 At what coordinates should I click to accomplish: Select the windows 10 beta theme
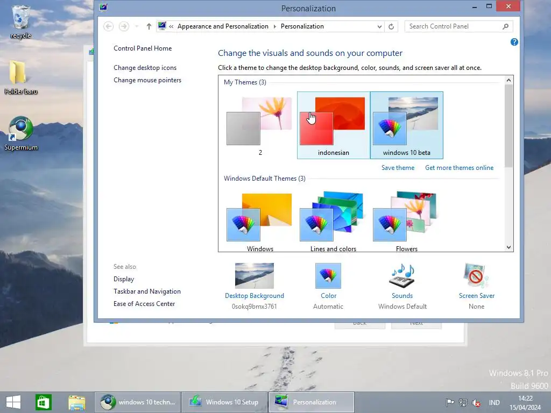point(407,125)
